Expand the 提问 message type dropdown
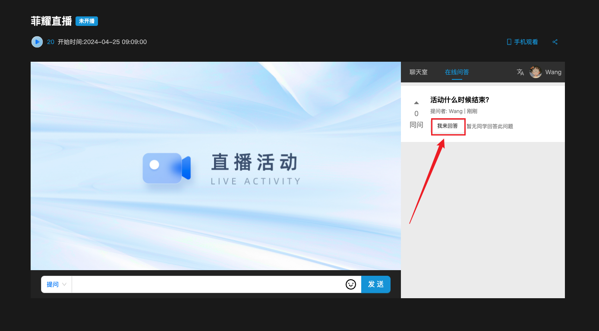The image size is (599, 331). point(57,284)
